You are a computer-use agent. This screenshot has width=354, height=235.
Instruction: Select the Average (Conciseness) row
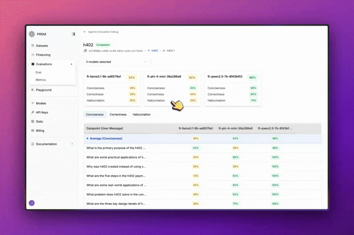[203, 138]
